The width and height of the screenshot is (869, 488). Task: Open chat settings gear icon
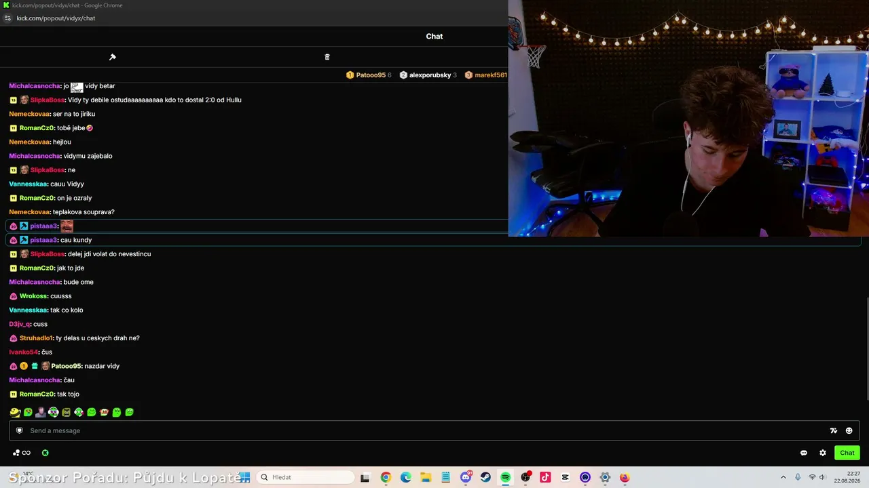coord(823,453)
